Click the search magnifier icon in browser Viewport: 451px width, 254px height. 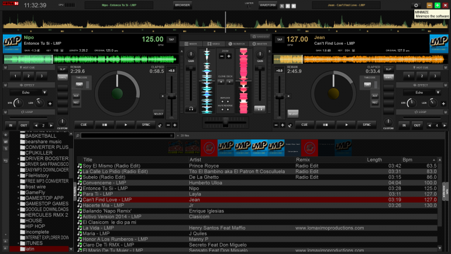click(x=77, y=136)
